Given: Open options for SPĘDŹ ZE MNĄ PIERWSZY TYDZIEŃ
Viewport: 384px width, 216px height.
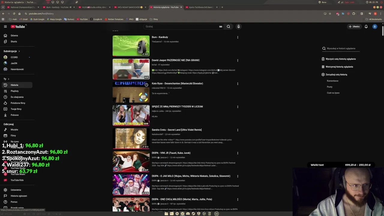Looking at the screenshot, I should pyautogui.click(x=238, y=107).
